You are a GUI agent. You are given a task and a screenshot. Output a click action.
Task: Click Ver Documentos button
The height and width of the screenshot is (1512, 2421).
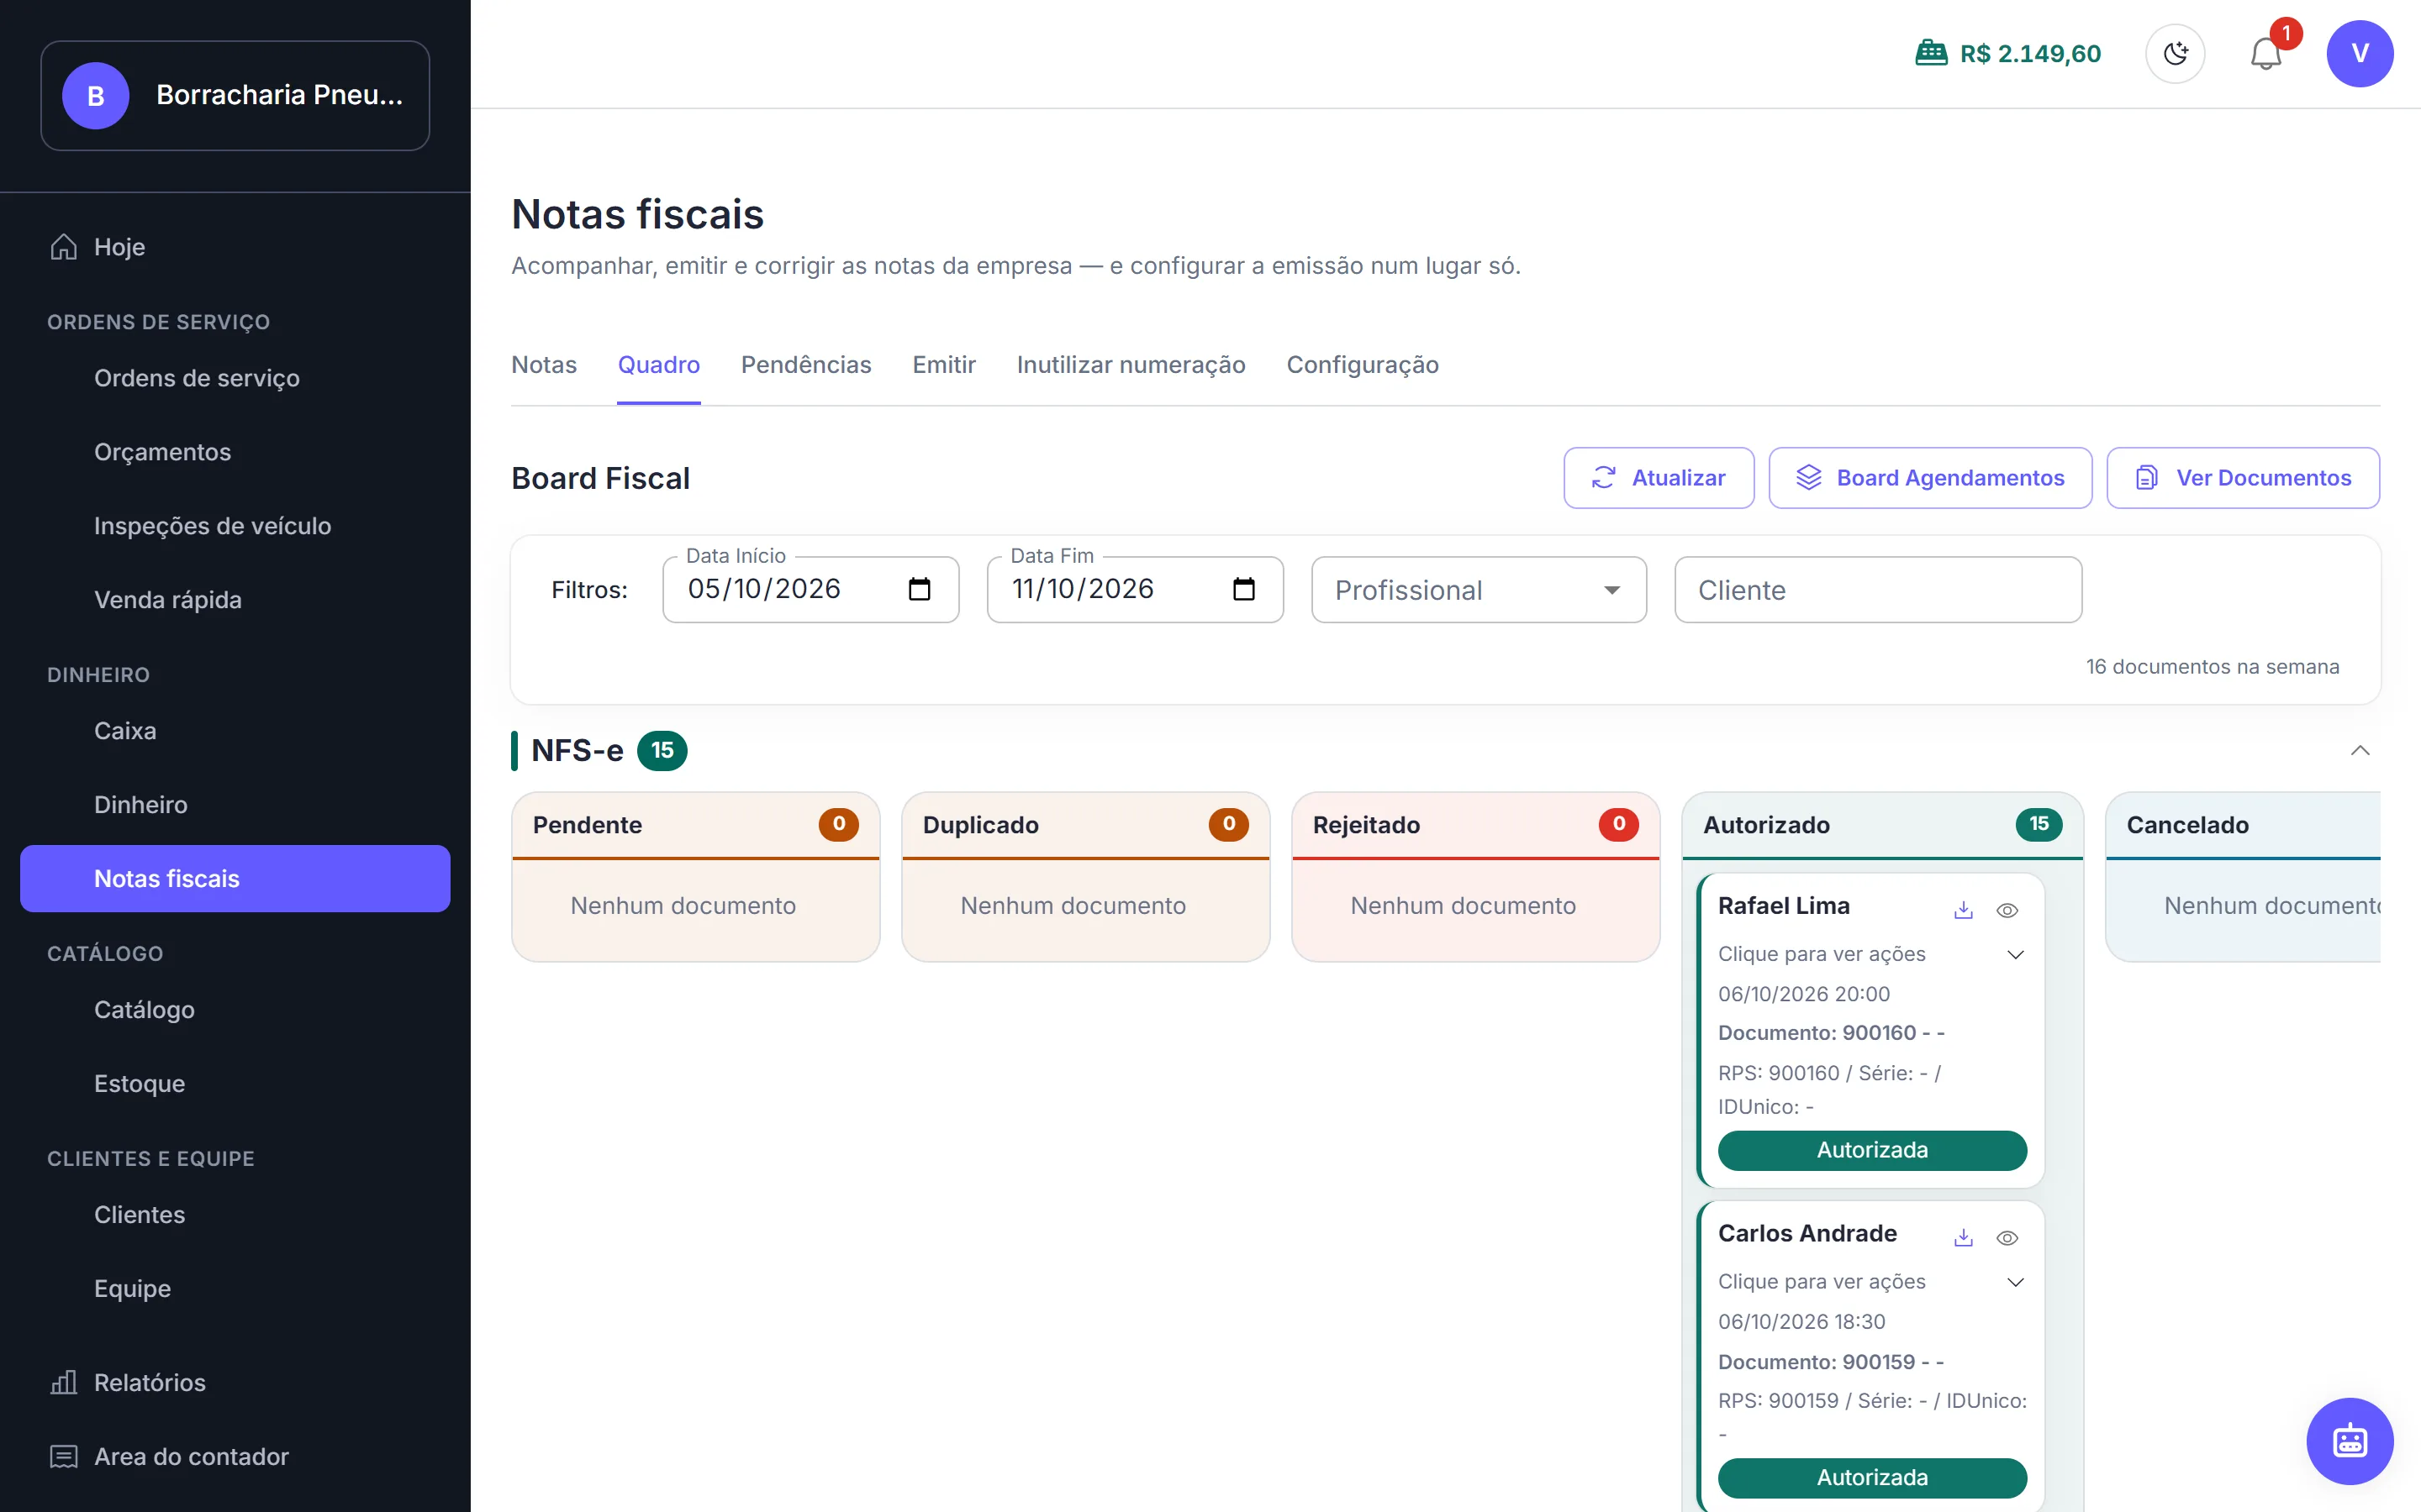click(2243, 478)
